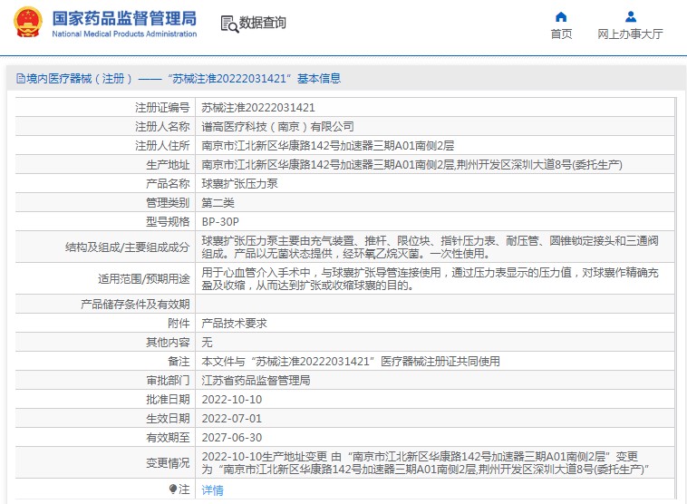Select model spec BP-30P

pyautogui.click(x=220, y=222)
